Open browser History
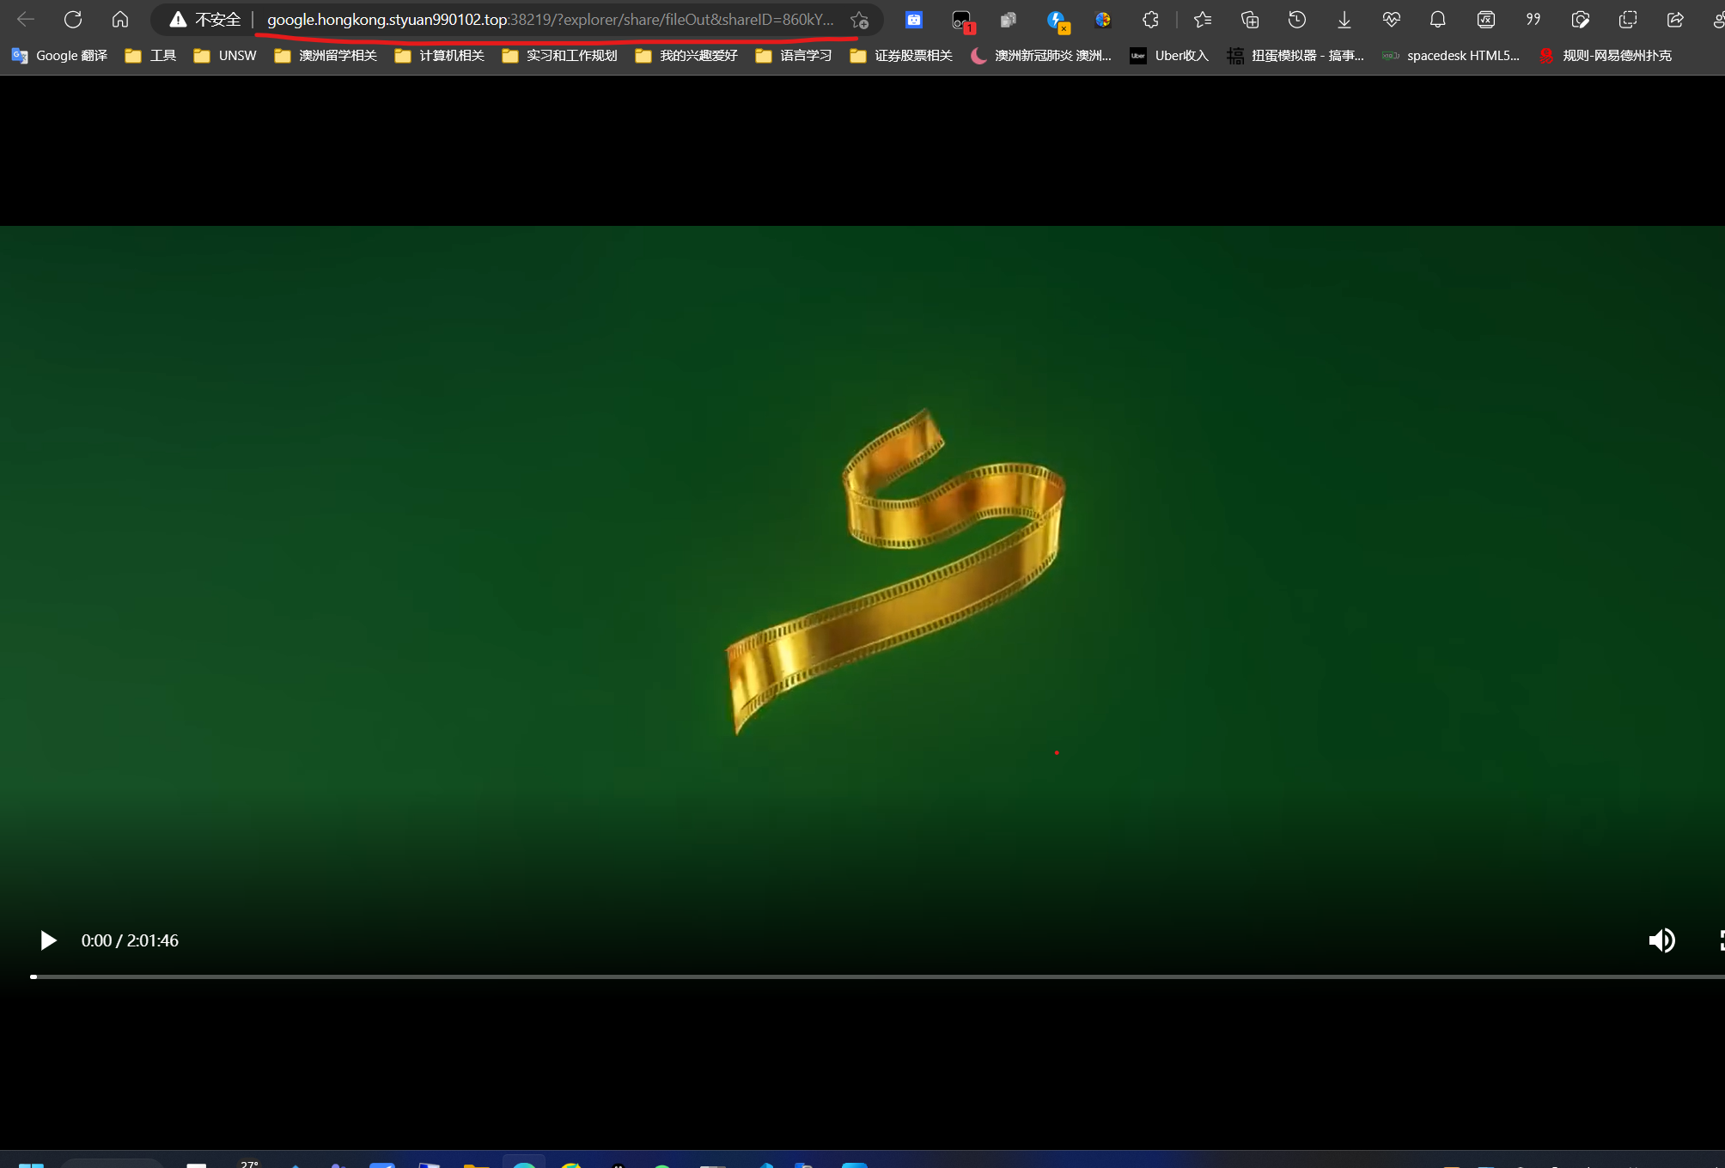 click(x=1297, y=19)
